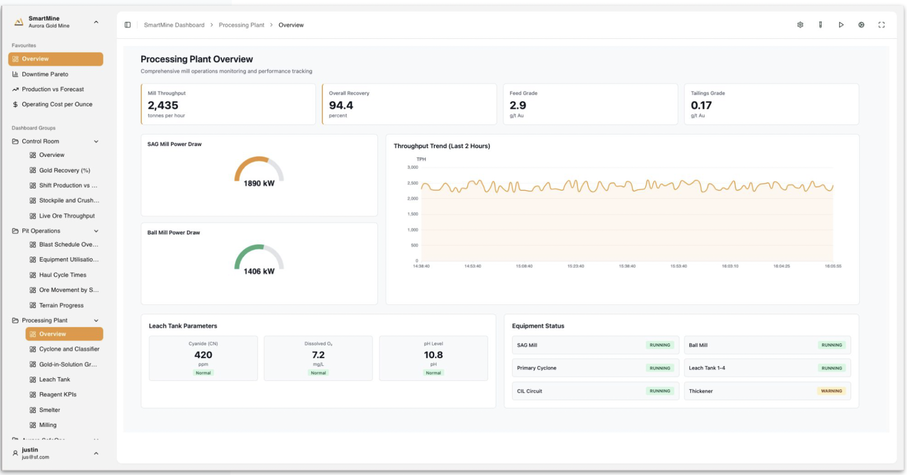Enter fullscreen using the corner-brackets icon
This screenshot has width=907, height=475.
tap(881, 25)
